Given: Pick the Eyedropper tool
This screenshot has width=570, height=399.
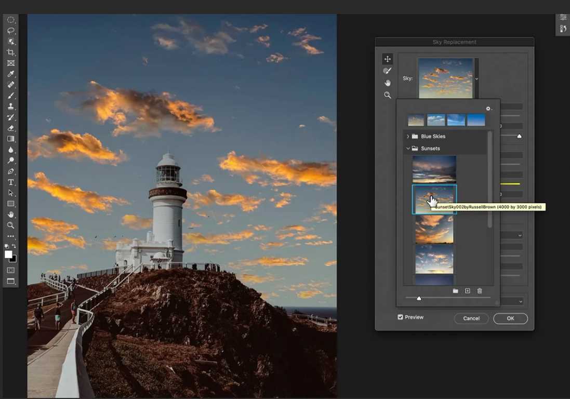Looking at the screenshot, I should (10, 74).
